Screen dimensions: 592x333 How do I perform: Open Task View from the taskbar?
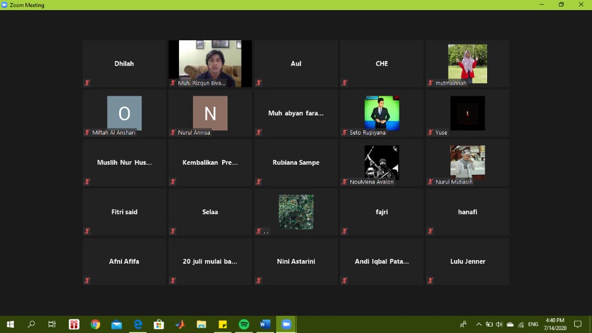tap(52, 324)
